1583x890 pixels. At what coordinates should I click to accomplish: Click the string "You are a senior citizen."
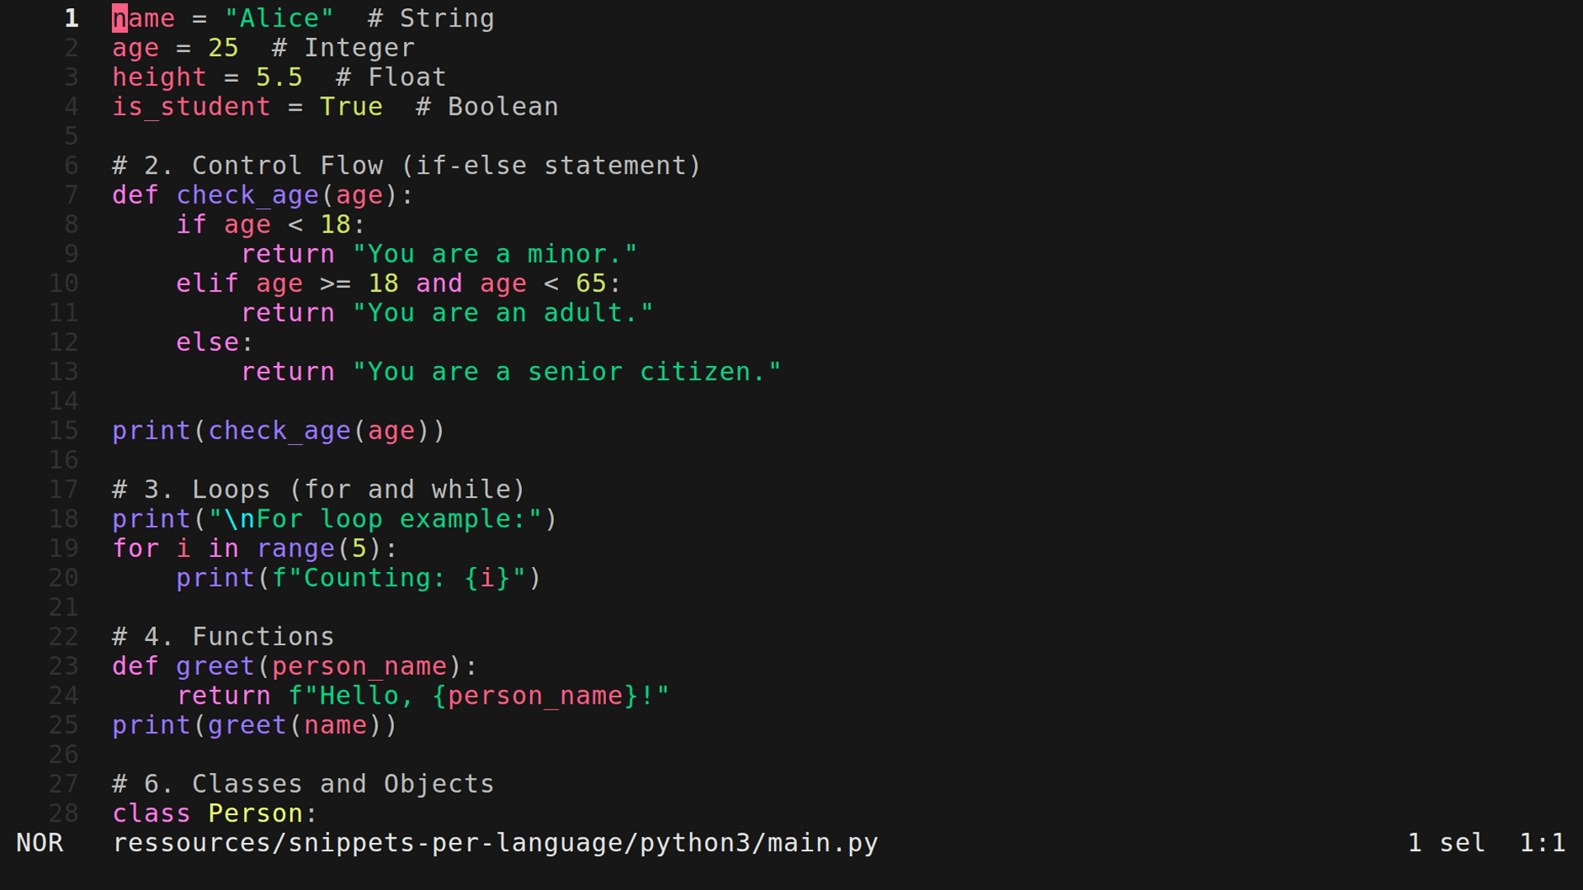(566, 372)
